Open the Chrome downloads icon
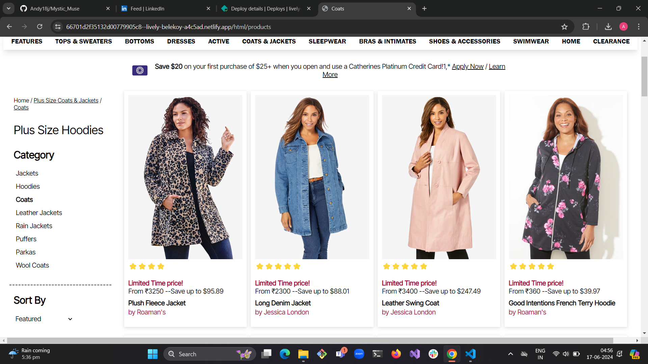 pyautogui.click(x=608, y=27)
